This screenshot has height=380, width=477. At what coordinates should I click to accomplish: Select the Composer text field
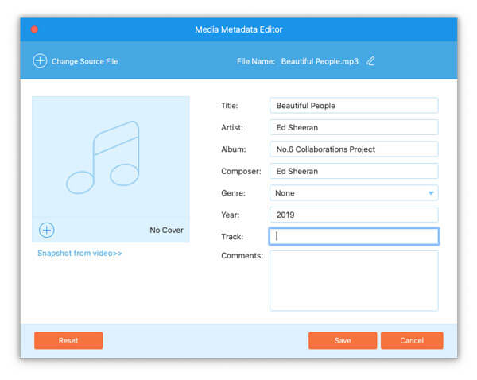pos(354,171)
